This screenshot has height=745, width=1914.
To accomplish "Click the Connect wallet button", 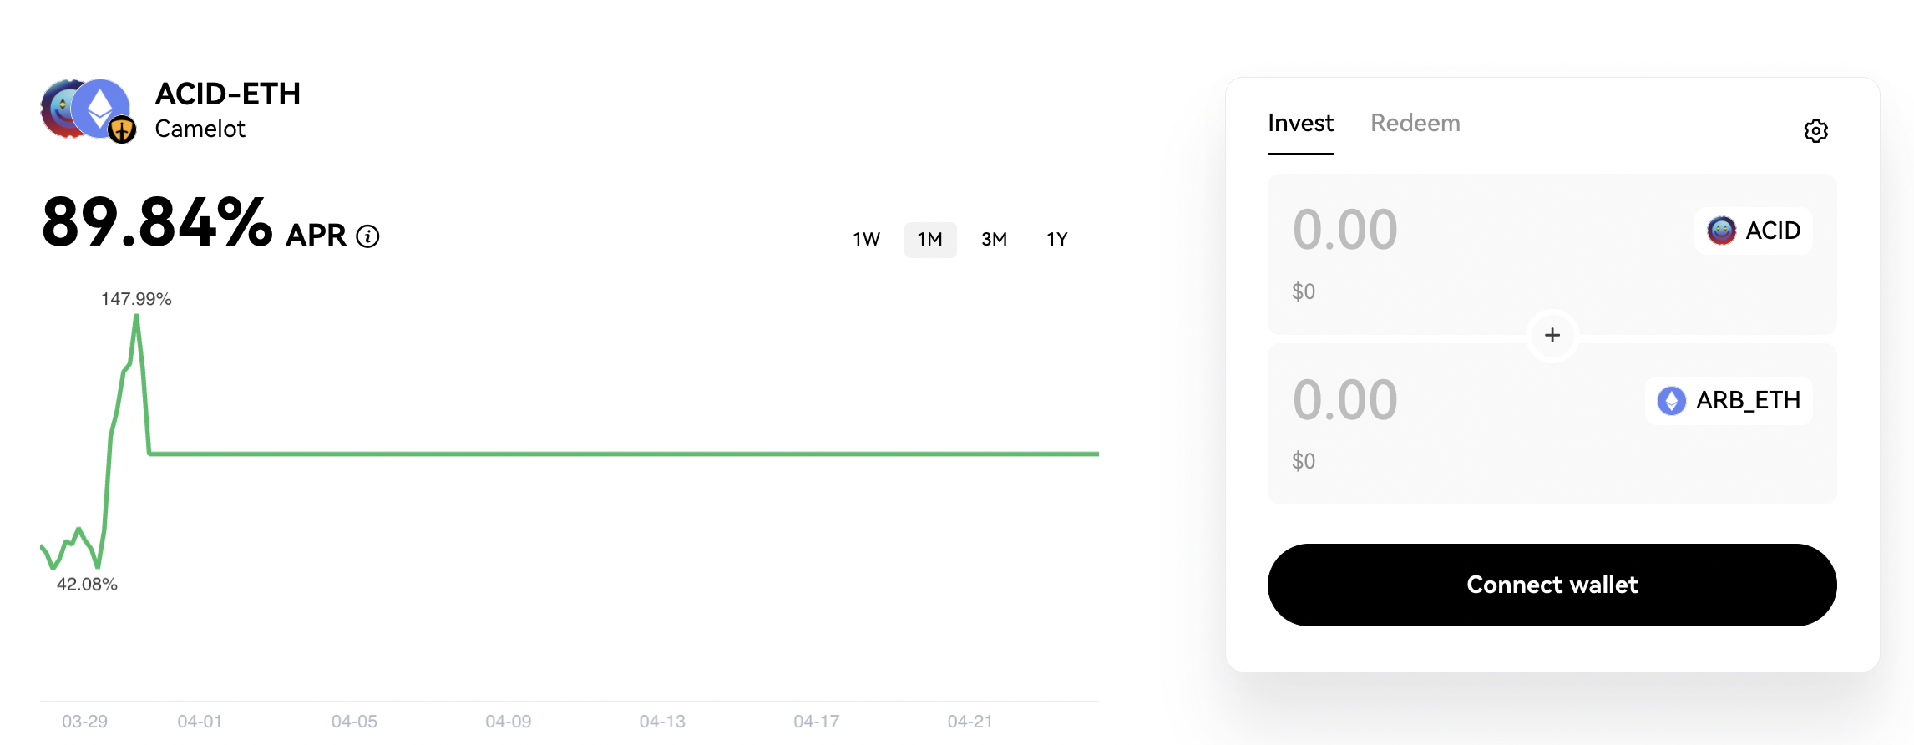I will coord(1552,585).
